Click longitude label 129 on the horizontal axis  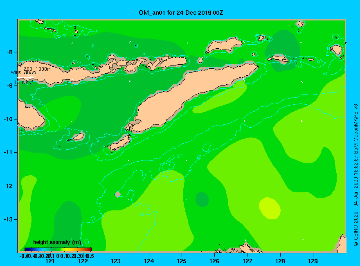[313, 261]
